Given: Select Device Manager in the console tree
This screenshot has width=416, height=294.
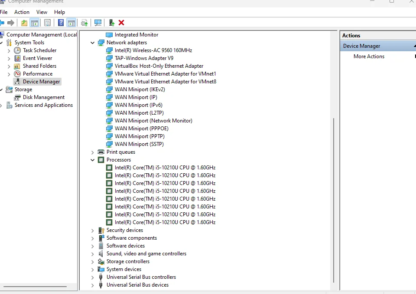Looking at the screenshot, I should (x=42, y=82).
